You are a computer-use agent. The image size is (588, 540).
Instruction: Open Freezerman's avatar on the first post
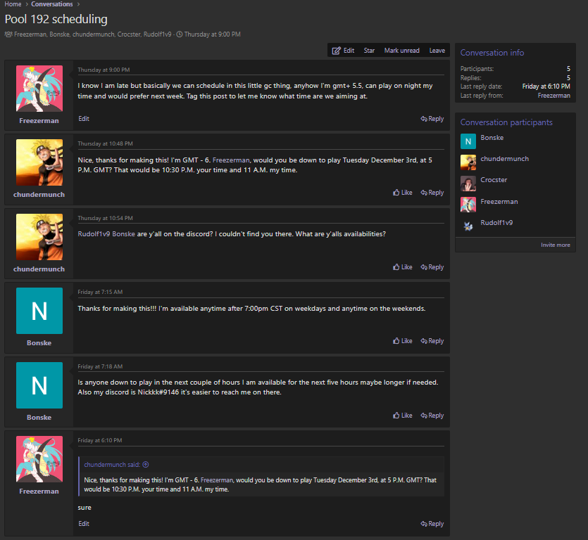[39, 89]
